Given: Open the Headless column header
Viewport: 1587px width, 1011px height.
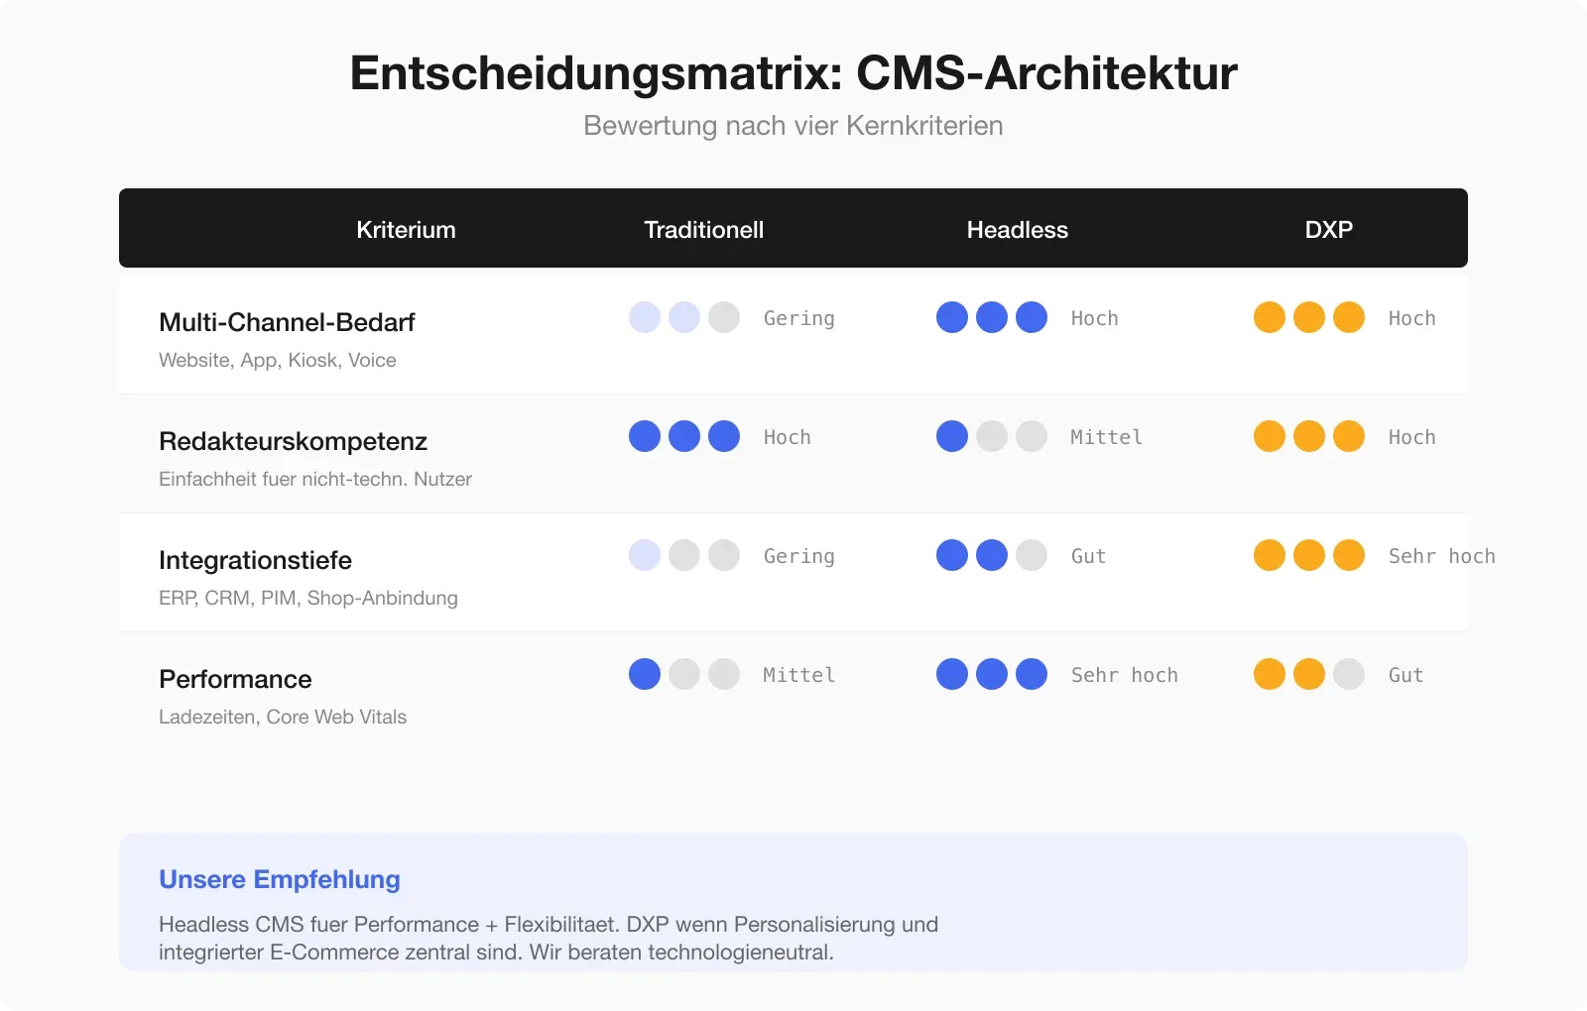Looking at the screenshot, I should click(x=1017, y=229).
